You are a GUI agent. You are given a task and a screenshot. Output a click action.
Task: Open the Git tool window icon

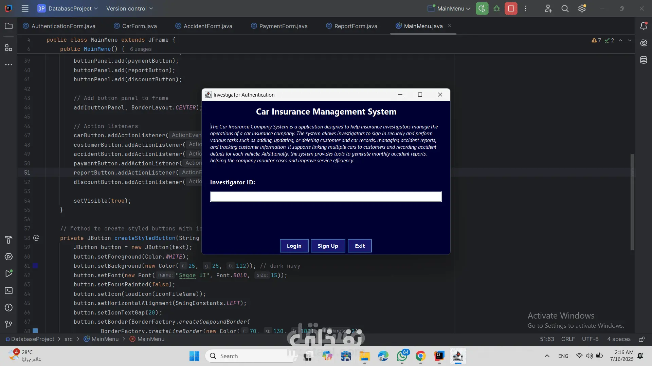click(x=8, y=324)
